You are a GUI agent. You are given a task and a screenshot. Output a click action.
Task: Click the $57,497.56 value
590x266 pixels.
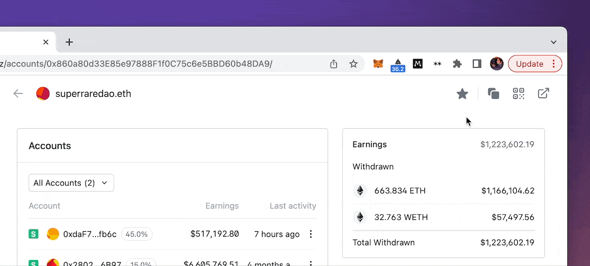click(x=513, y=217)
